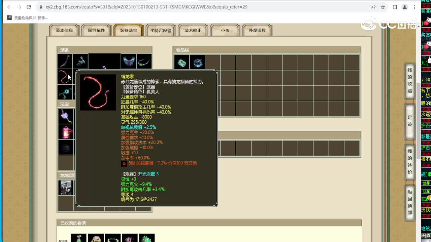The width and height of the screenshot is (431, 242).
Task: Click the green jade item in 物品栏
Action: tap(181, 63)
